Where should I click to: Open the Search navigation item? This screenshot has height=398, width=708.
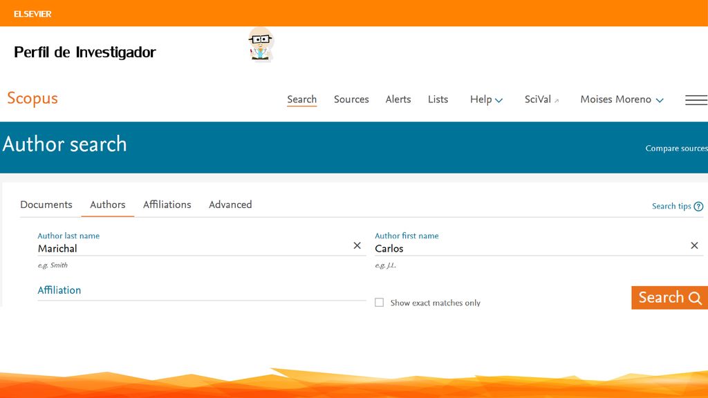[x=301, y=99]
